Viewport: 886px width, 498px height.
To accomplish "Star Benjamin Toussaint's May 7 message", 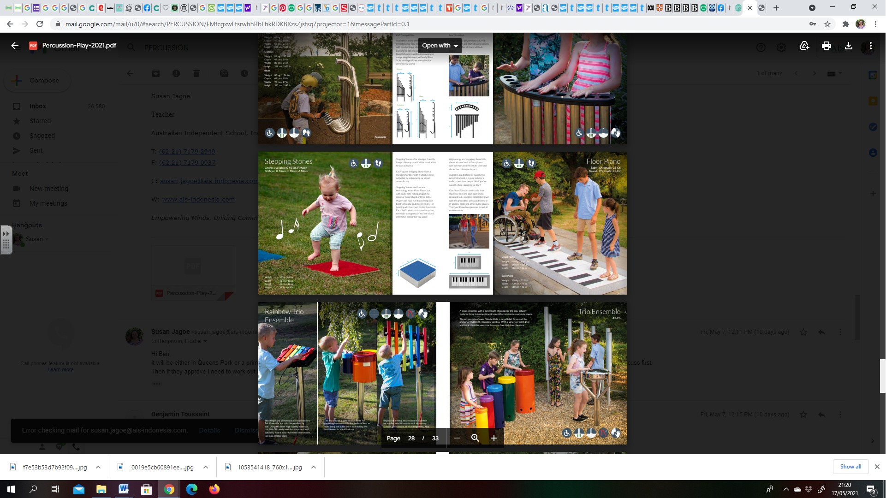I will tap(803, 415).
